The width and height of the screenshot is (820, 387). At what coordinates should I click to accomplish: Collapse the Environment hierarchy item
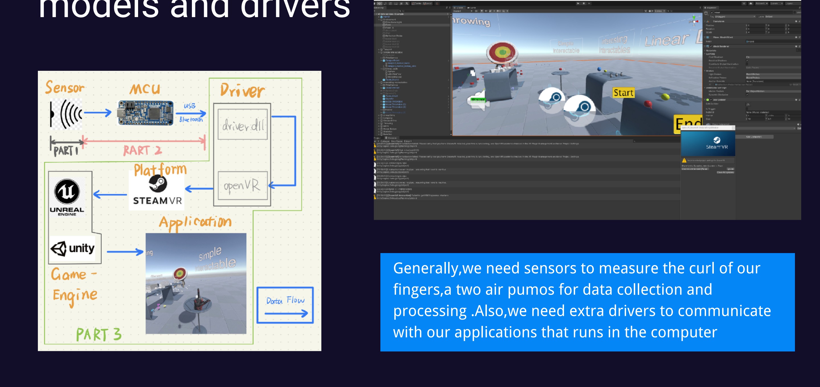379,20
